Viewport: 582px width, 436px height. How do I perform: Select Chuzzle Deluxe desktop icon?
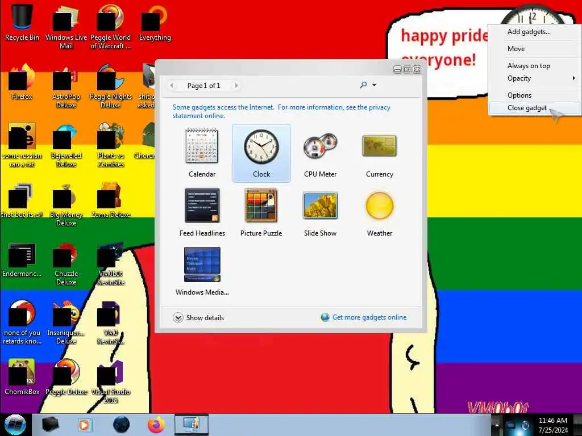point(66,263)
